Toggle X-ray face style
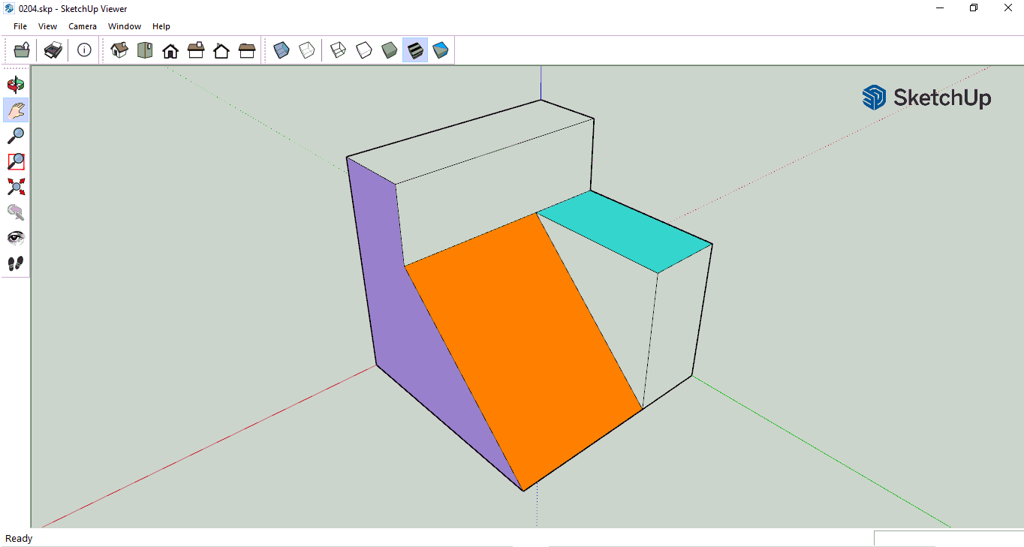 click(x=282, y=50)
